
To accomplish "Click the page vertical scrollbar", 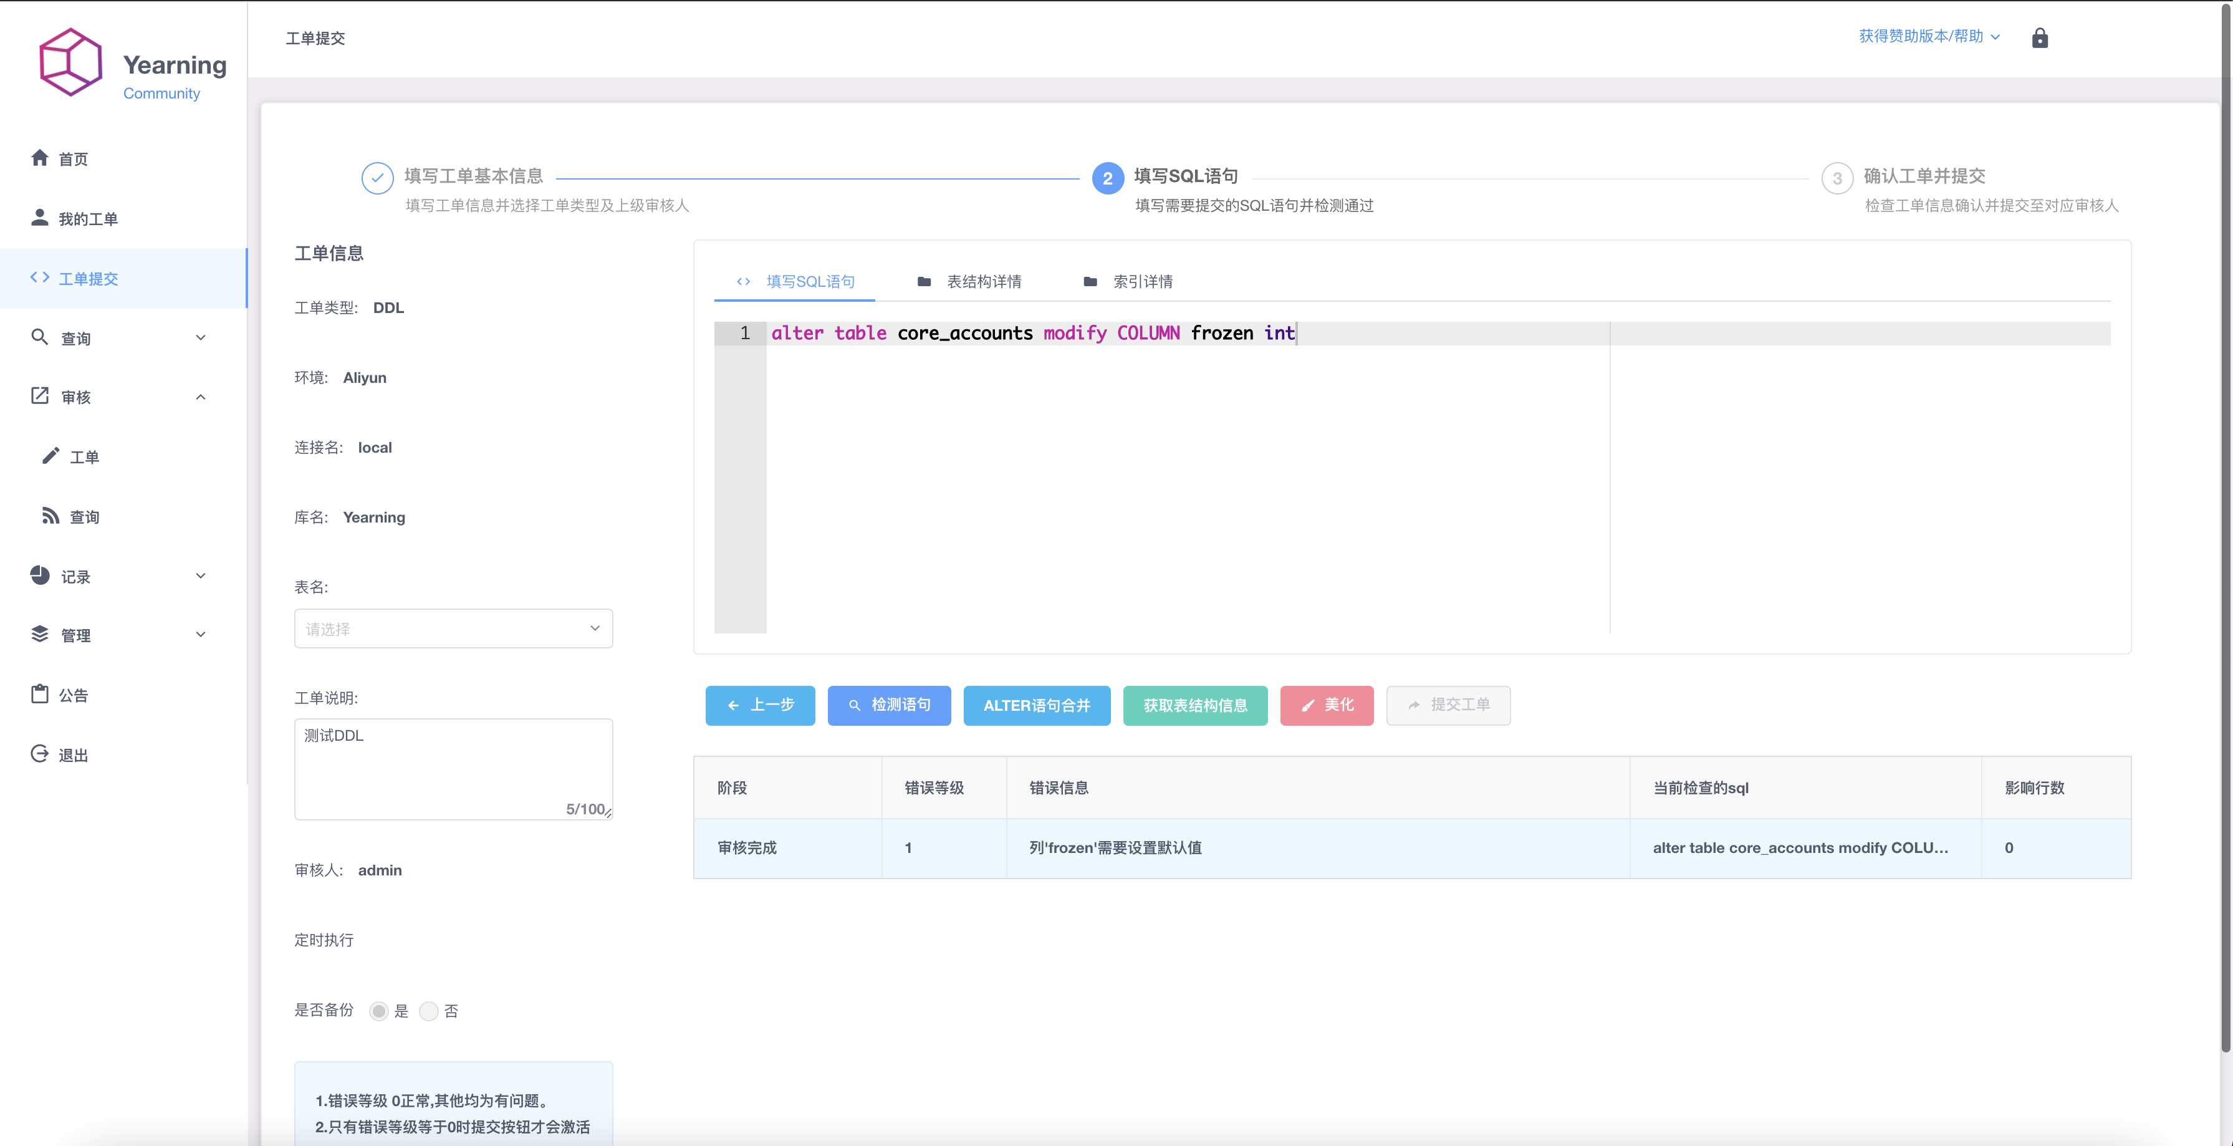I will tap(2225, 520).
